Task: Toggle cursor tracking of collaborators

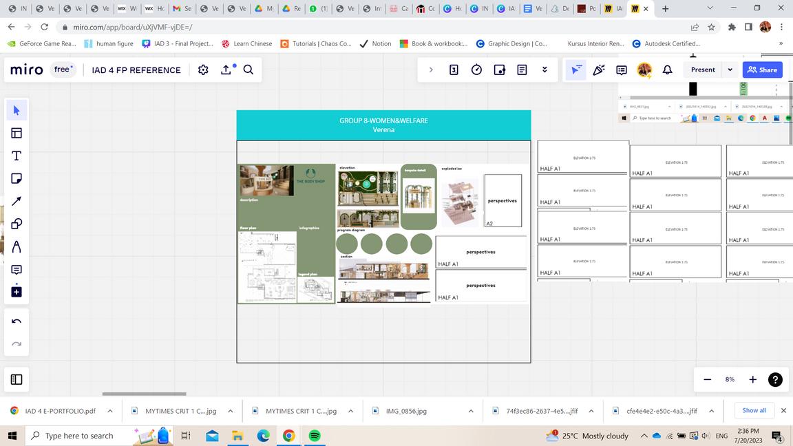Action: pyautogui.click(x=576, y=70)
